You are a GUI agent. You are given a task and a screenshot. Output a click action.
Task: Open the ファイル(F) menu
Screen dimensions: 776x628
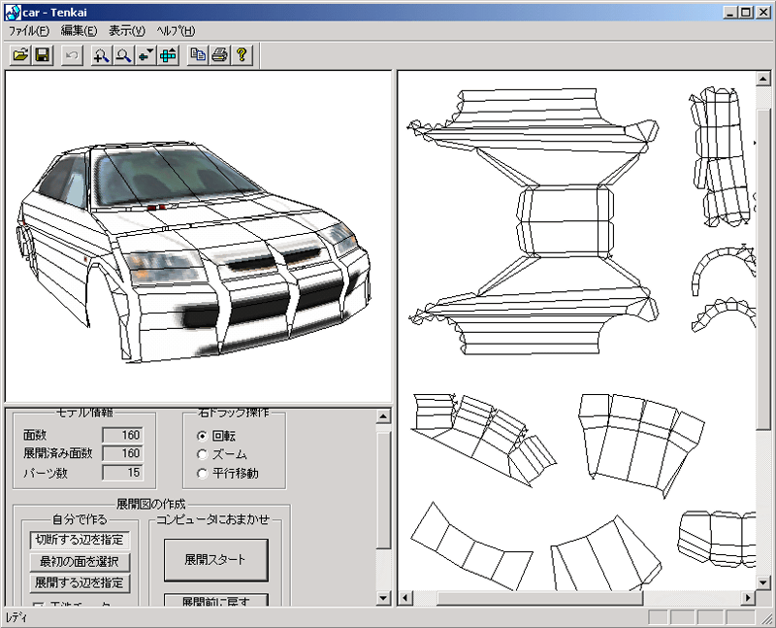tap(29, 31)
